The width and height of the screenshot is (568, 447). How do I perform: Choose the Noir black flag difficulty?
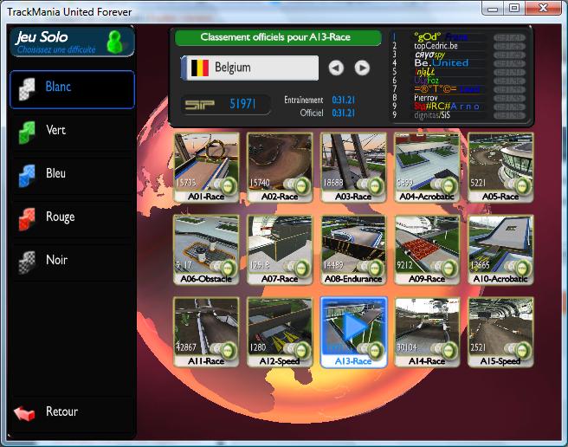click(x=72, y=261)
